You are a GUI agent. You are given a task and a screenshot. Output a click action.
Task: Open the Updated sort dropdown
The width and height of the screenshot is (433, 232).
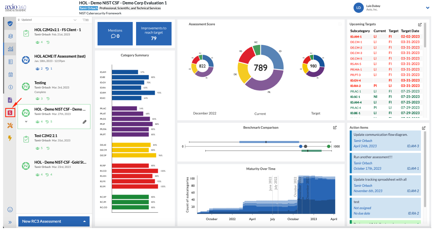point(47,20)
